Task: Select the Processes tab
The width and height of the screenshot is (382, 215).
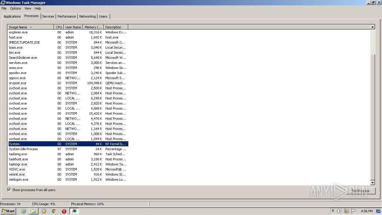Action: 31,16
